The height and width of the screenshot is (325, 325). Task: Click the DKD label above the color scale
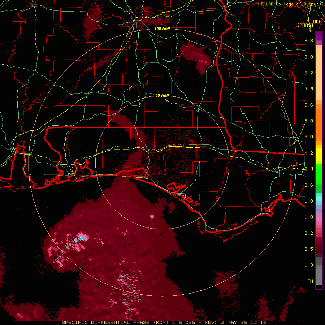(x=317, y=22)
